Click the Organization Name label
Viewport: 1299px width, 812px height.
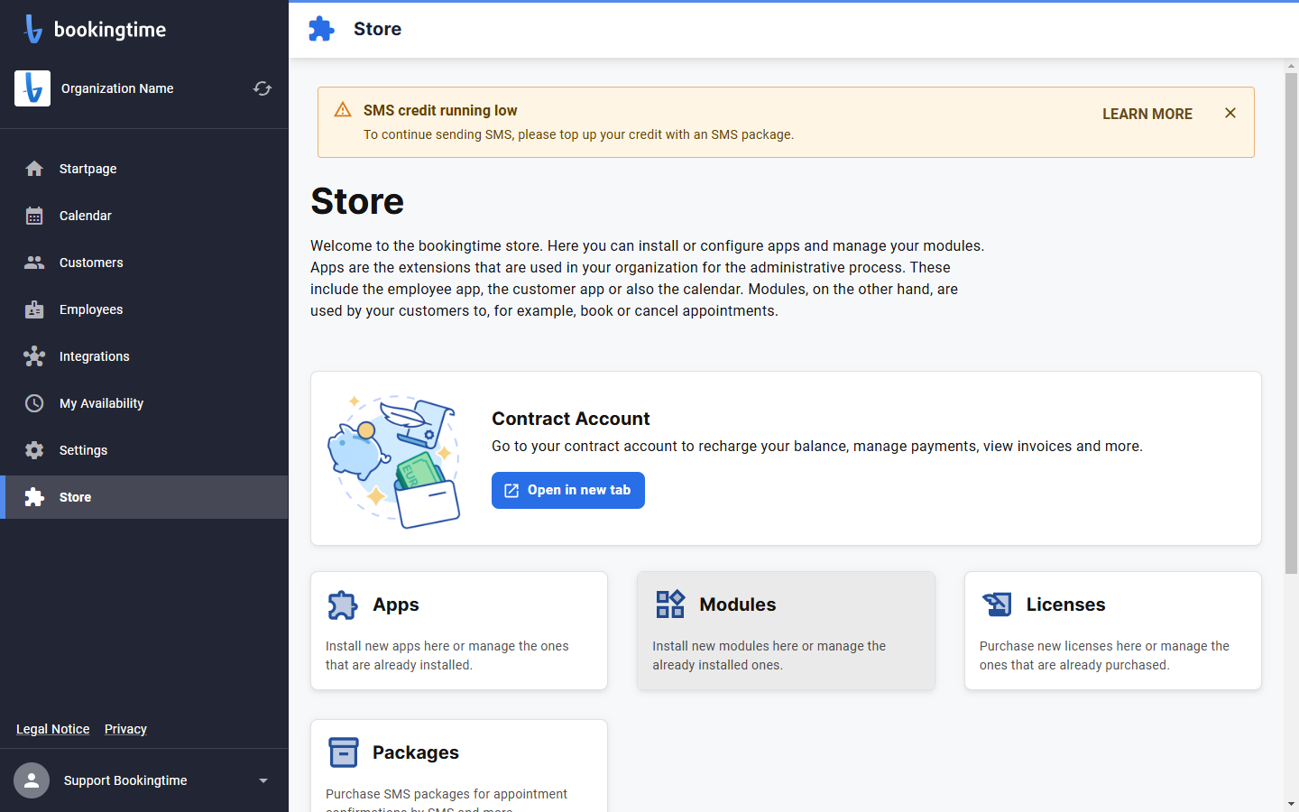click(117, 88)
